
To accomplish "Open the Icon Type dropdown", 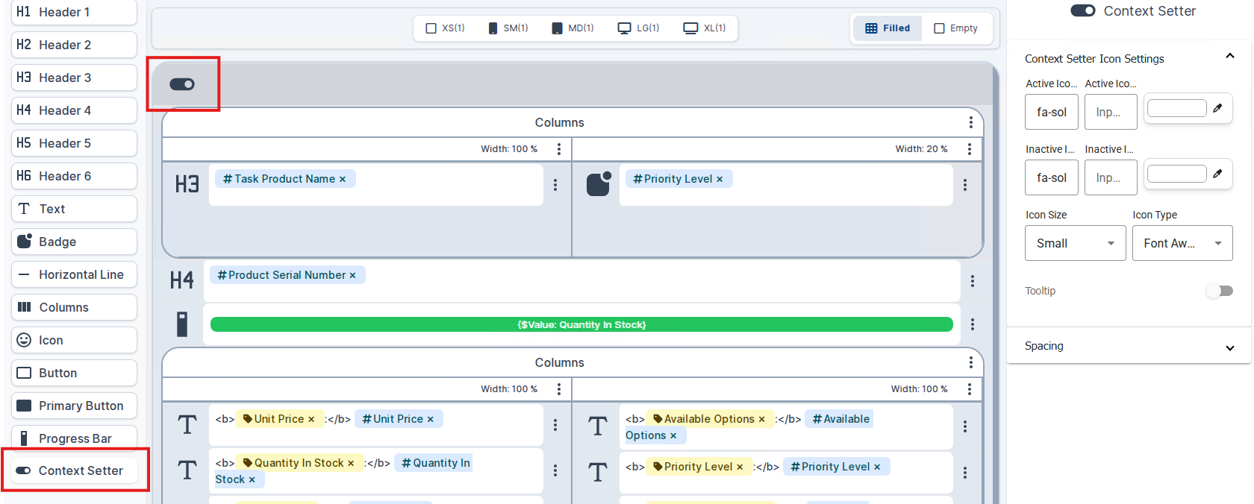I will pyautogui.click(x=1182, y=243).
